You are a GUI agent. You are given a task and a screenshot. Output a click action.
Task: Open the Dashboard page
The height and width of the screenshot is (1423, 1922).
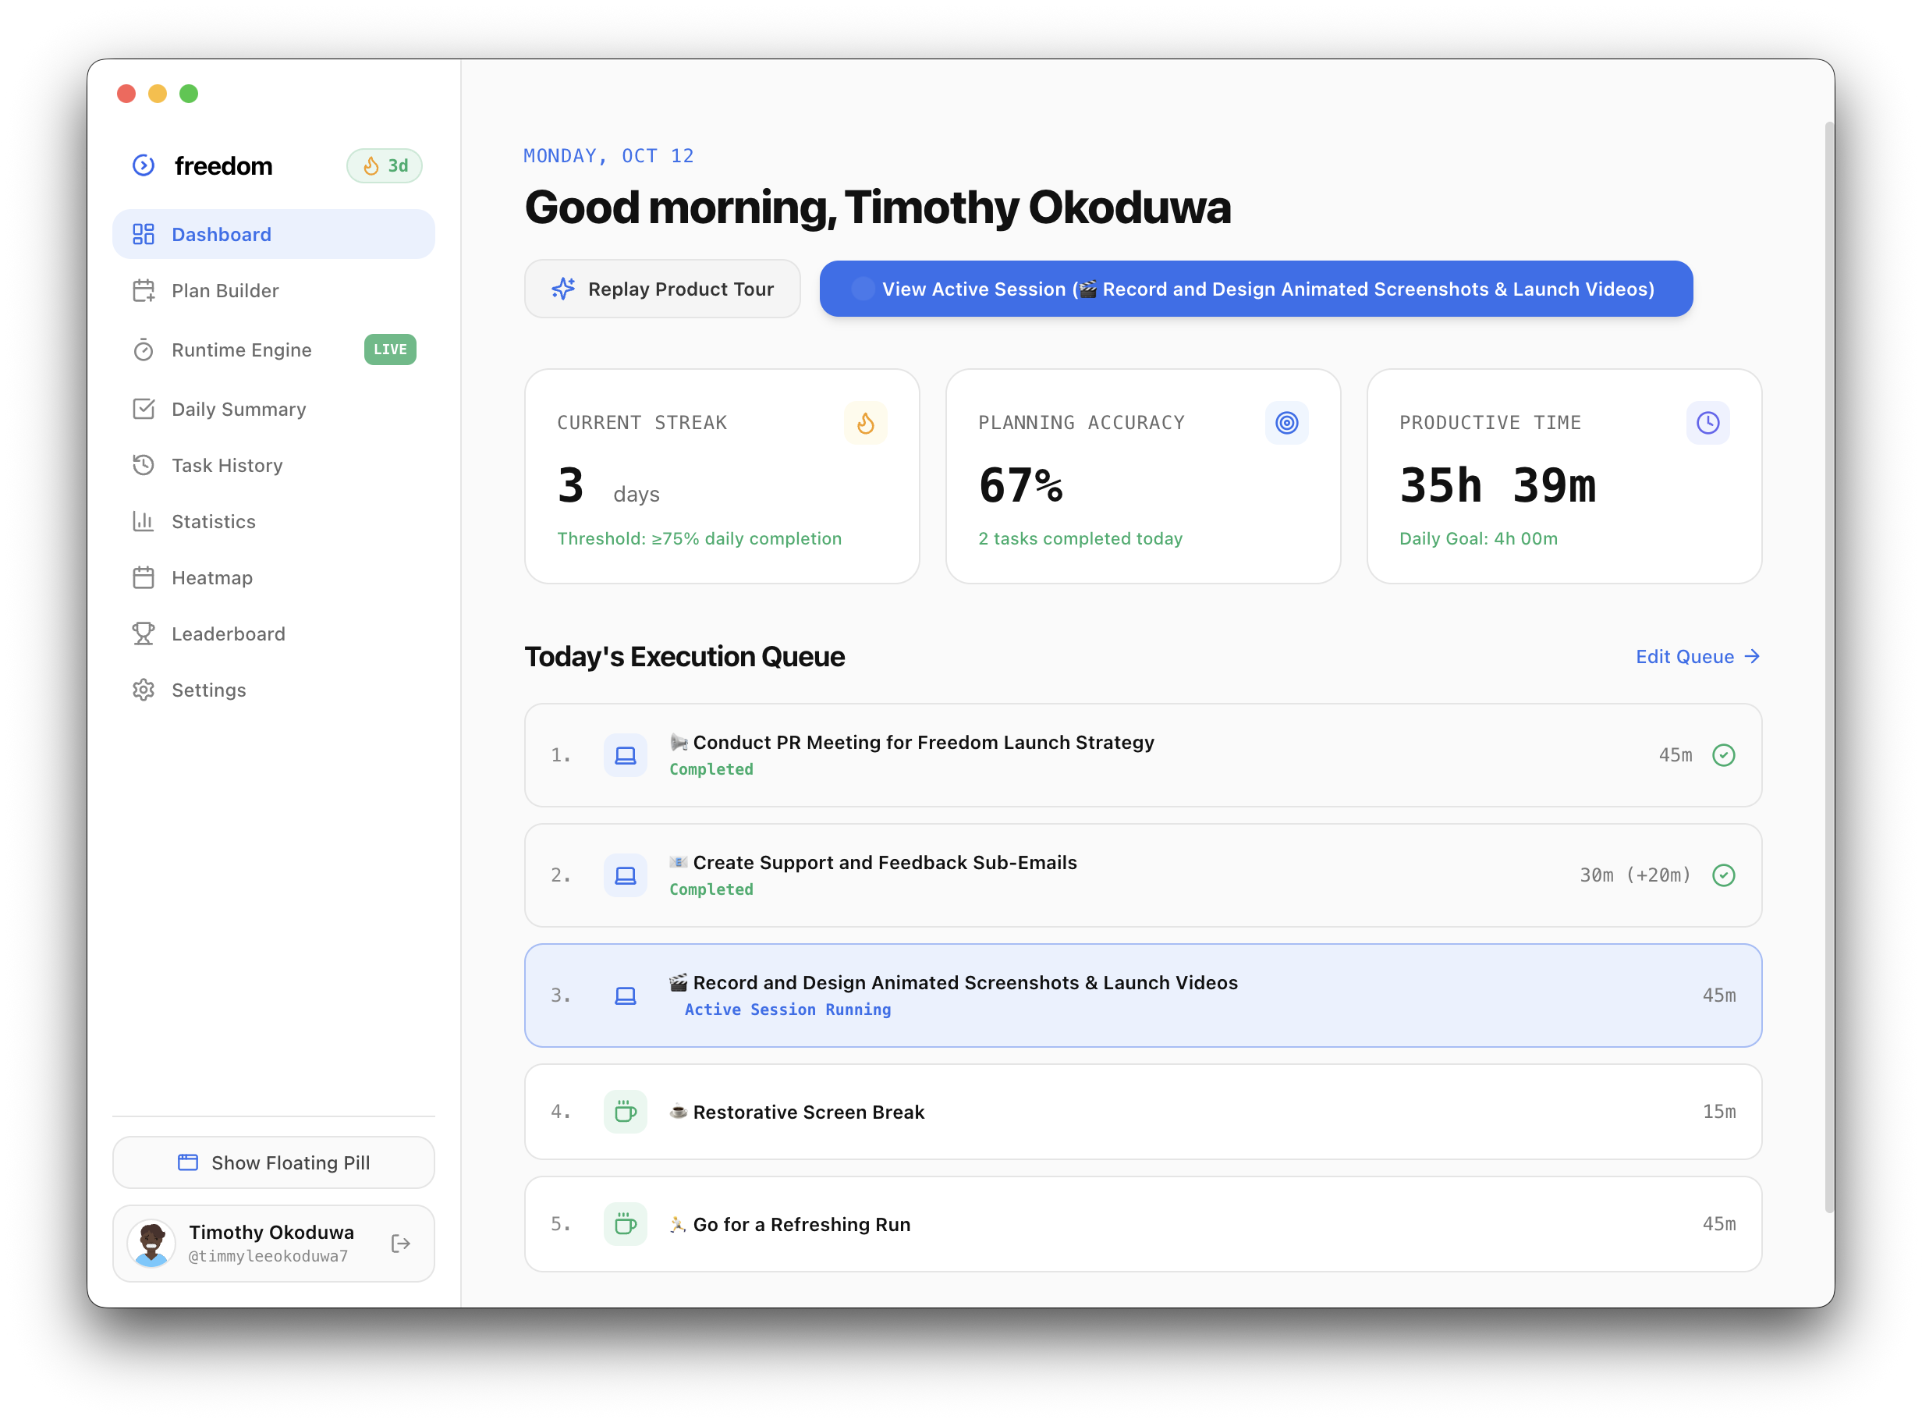point(274,234)
